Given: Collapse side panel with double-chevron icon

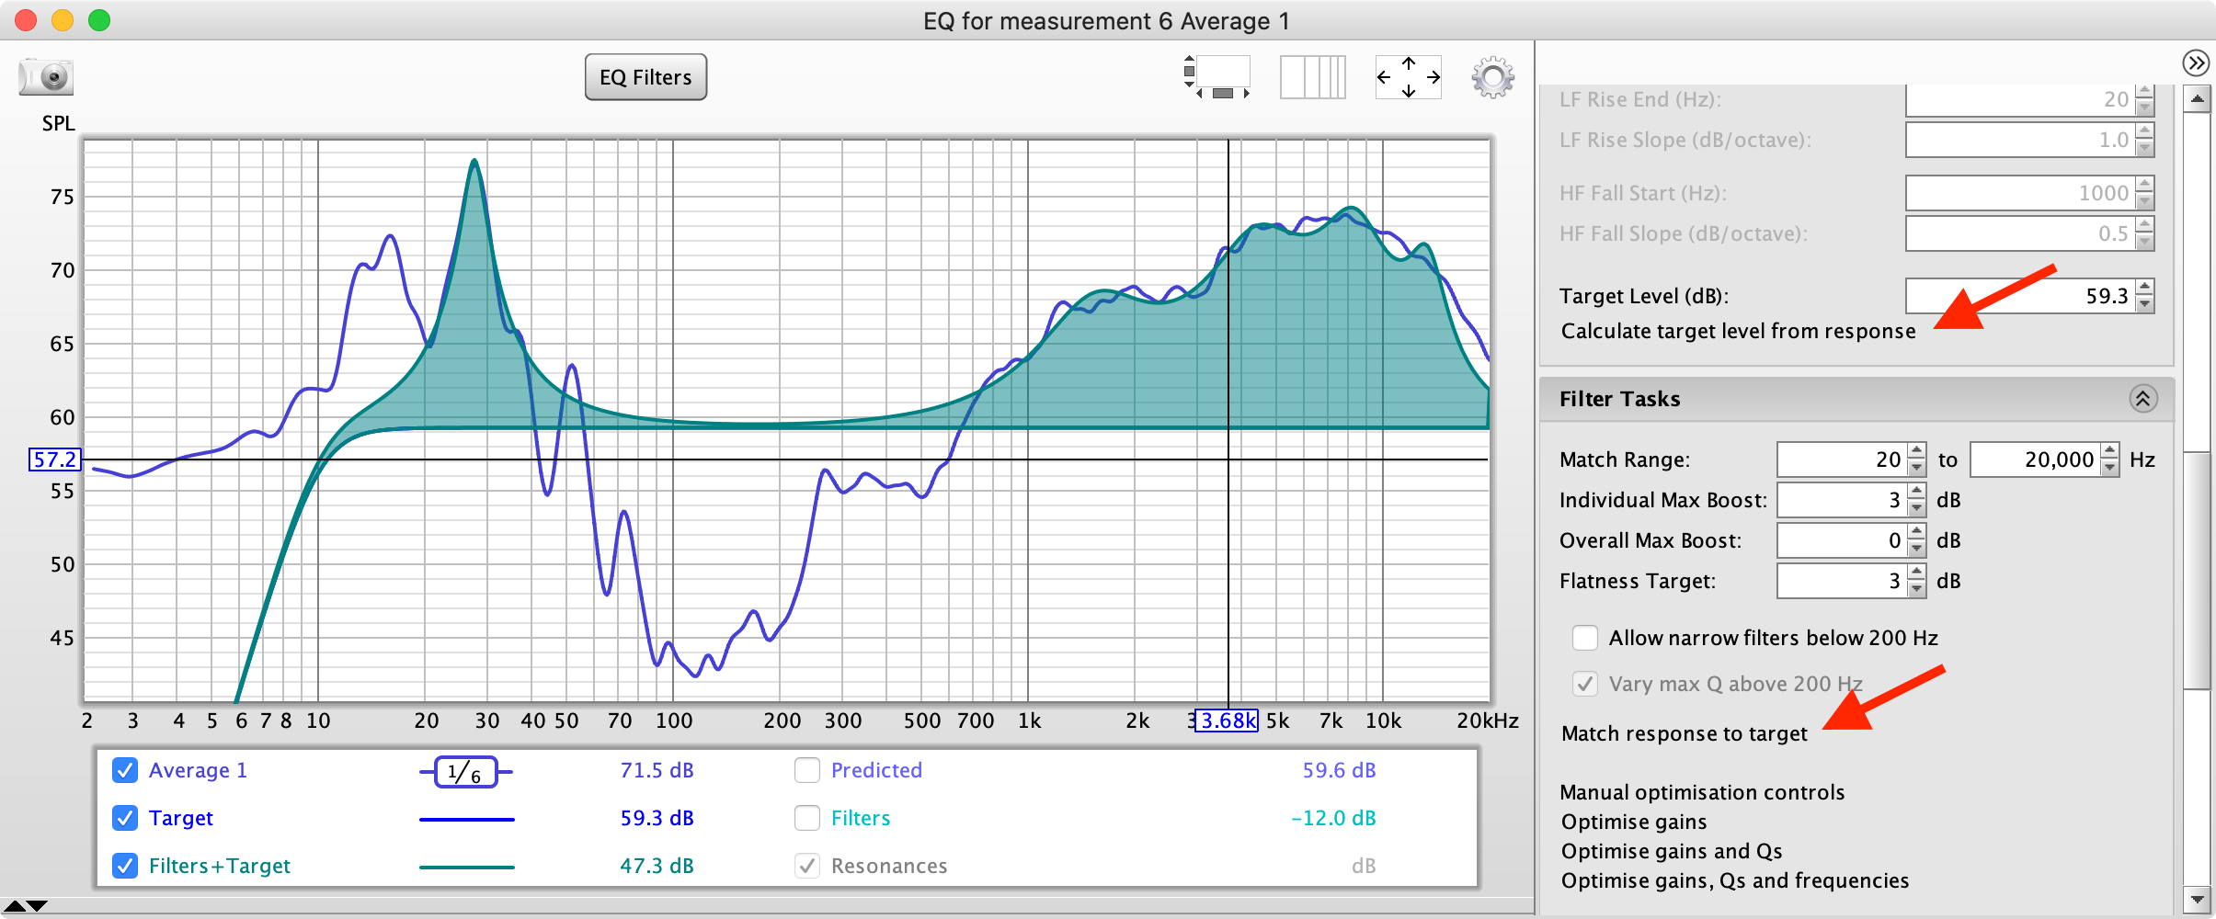Looking at the screenshot, I should coord(2196,62).
